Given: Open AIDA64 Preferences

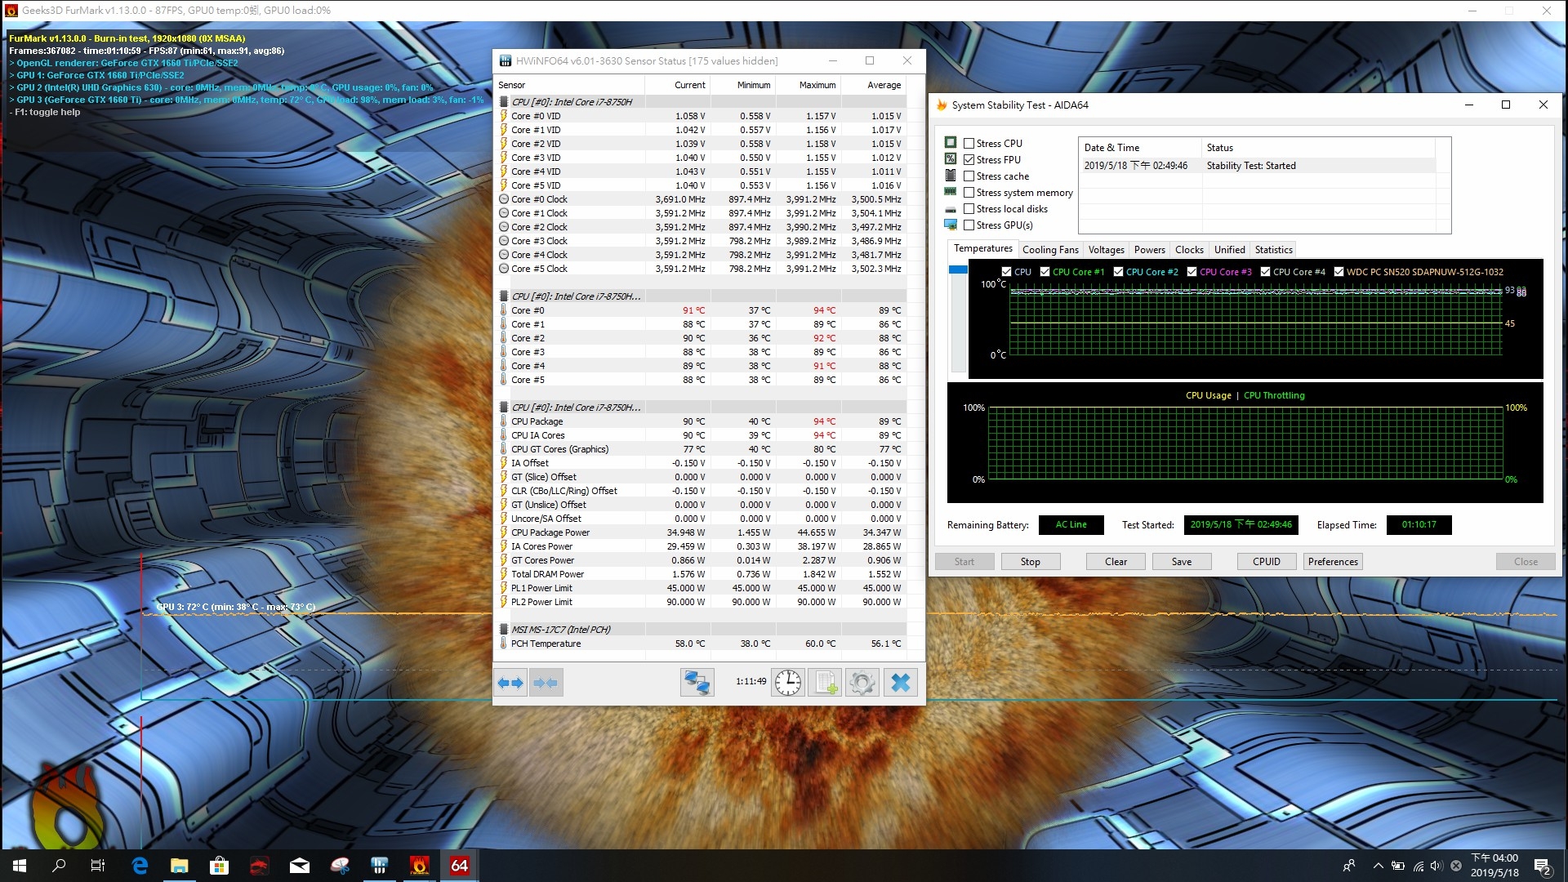Looking at the screenshot, I should (x=1333, y=562).
